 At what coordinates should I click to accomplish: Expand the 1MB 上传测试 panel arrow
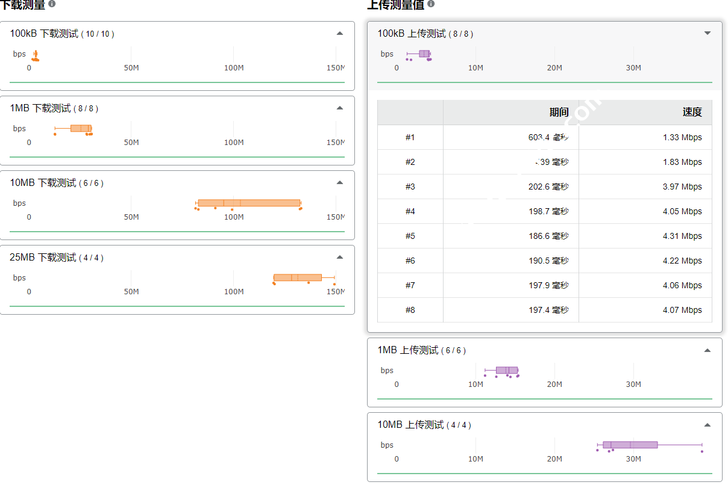[708, 350]
